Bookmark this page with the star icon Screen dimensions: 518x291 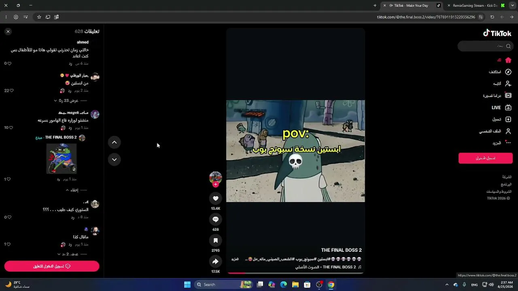tap(39, 17)
